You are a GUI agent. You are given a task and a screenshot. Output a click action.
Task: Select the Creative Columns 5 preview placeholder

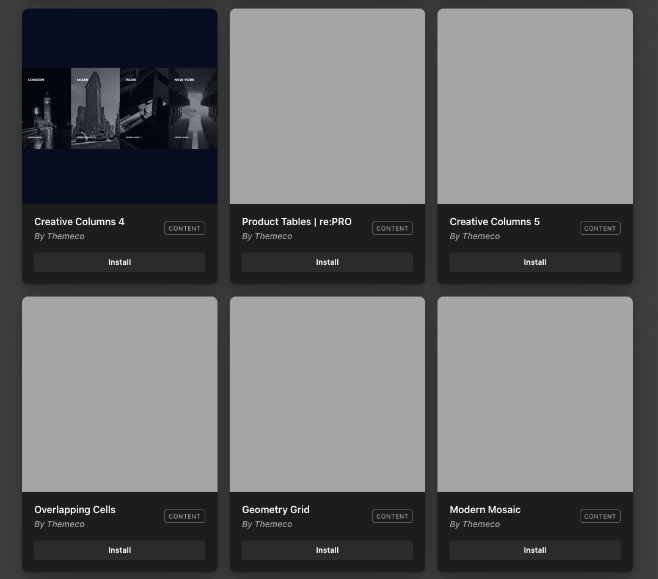(535, 106)
